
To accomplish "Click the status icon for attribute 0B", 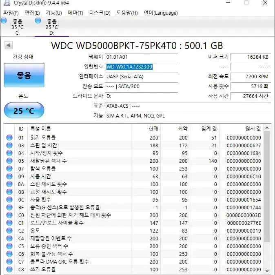I will (x=9, y=192).
